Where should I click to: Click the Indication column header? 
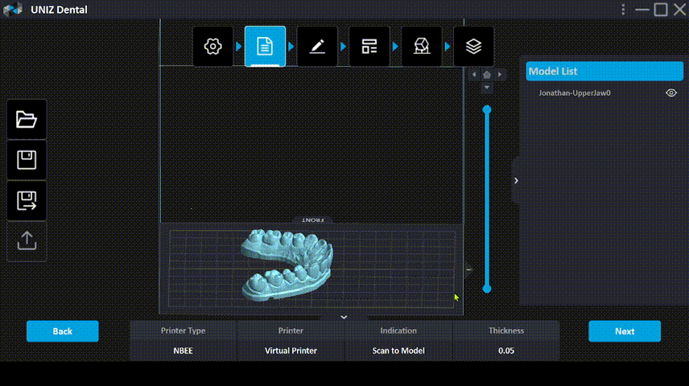click(x=398, y=331)
